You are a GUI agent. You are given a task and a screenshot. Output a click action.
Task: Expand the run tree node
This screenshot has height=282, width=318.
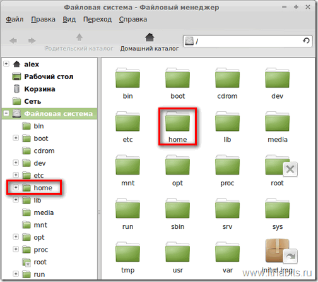click(16, 274)
